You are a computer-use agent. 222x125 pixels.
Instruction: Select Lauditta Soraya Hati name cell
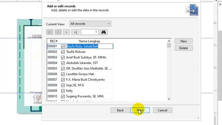(x=89, y=74)
